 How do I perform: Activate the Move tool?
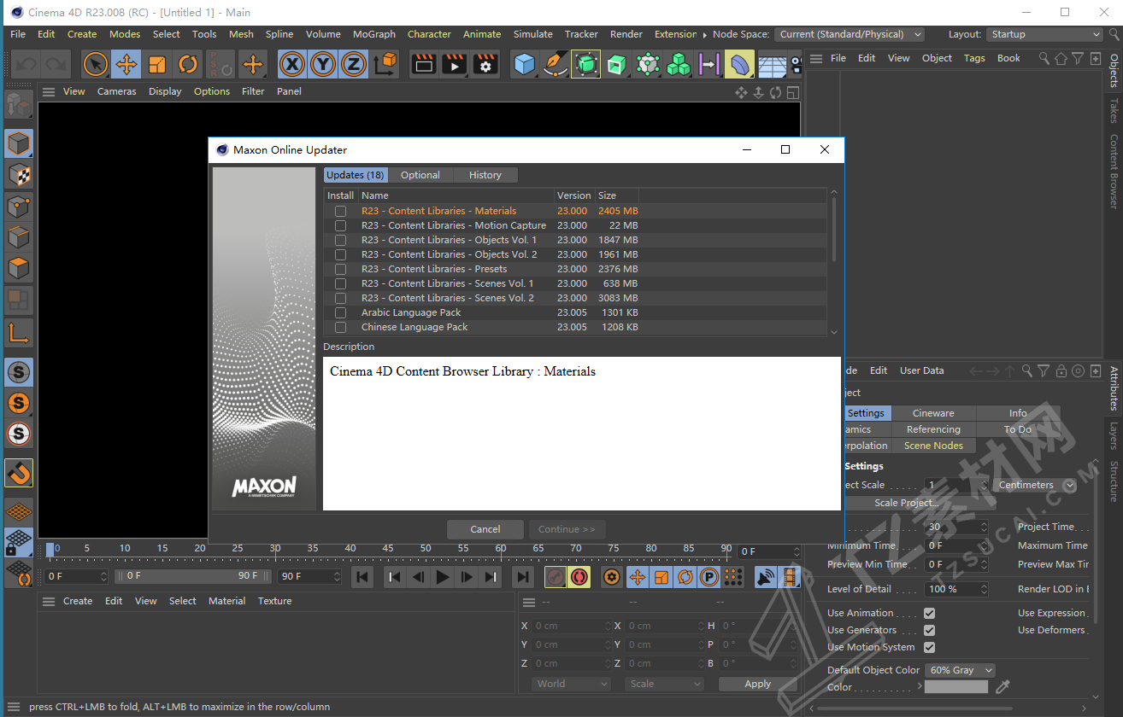point(126,64)
